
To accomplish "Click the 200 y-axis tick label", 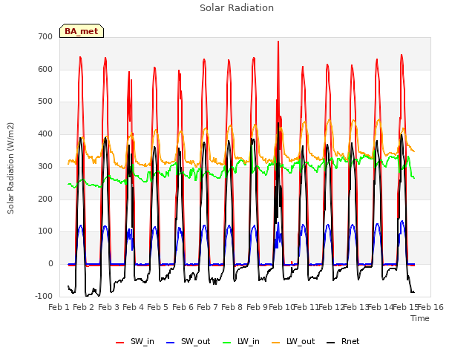I will (x=45, y=199).
